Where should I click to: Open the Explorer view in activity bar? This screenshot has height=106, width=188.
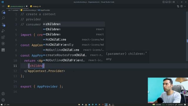(3, 12)
